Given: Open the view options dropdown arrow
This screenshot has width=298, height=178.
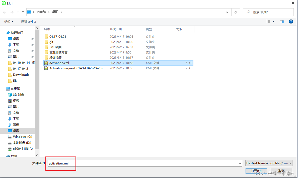Looking at the screenshot, I should point(273,21).
